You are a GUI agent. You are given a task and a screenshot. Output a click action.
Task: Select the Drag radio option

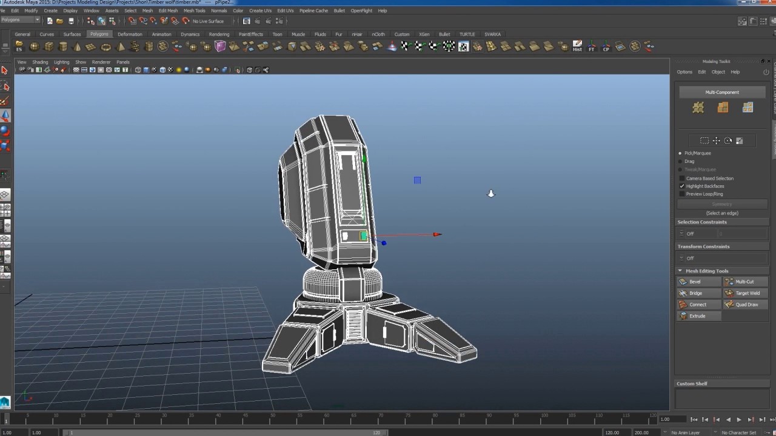click(x=680, y=162)
